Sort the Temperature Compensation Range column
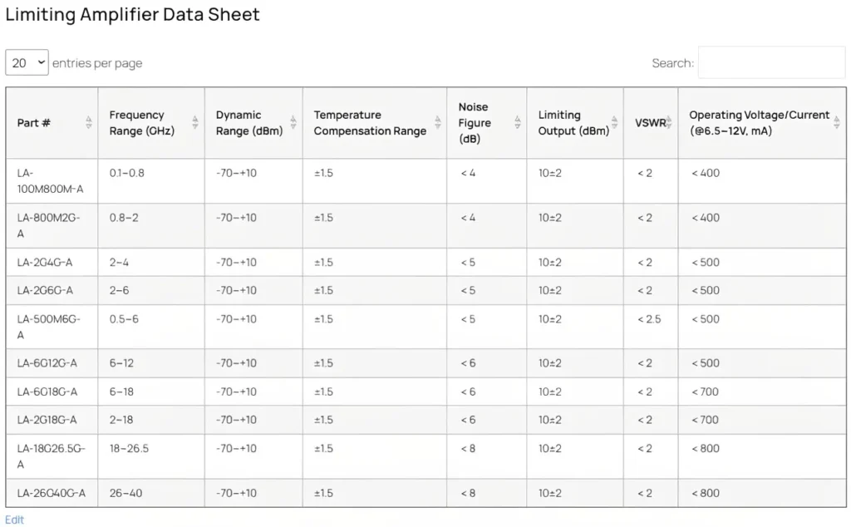 coord(437,123)
